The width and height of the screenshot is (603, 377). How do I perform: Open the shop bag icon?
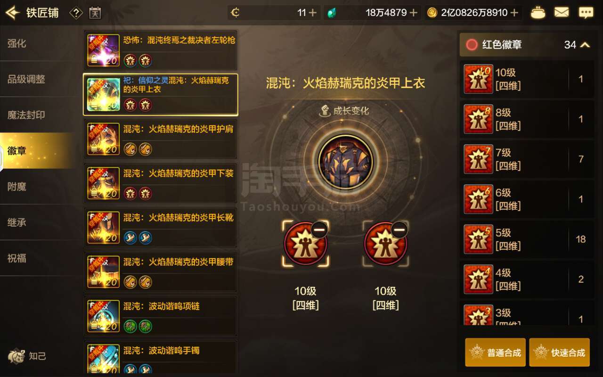click(x=538, y=13)
